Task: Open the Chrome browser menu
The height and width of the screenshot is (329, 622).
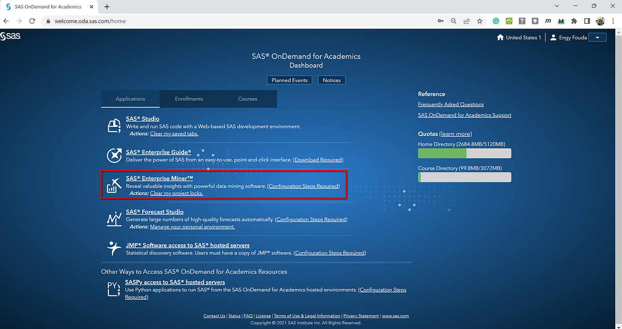Action: (x=613, y=21)
